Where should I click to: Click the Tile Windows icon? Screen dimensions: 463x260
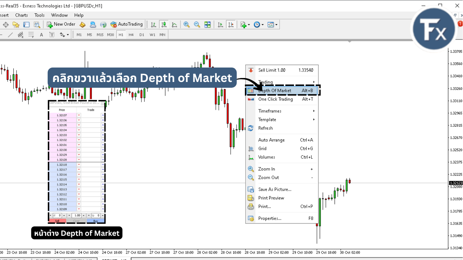tap(208, 25)
